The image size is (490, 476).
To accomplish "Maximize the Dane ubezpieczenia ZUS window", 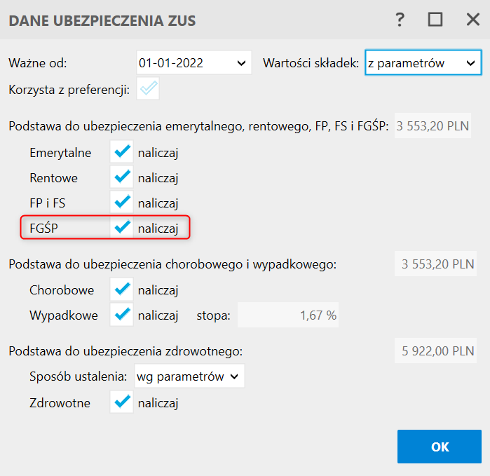I will 435,20.
